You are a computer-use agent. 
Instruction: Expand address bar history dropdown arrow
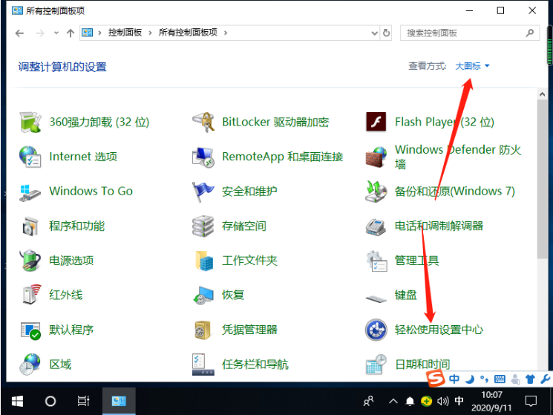click(x=373, y=33)
